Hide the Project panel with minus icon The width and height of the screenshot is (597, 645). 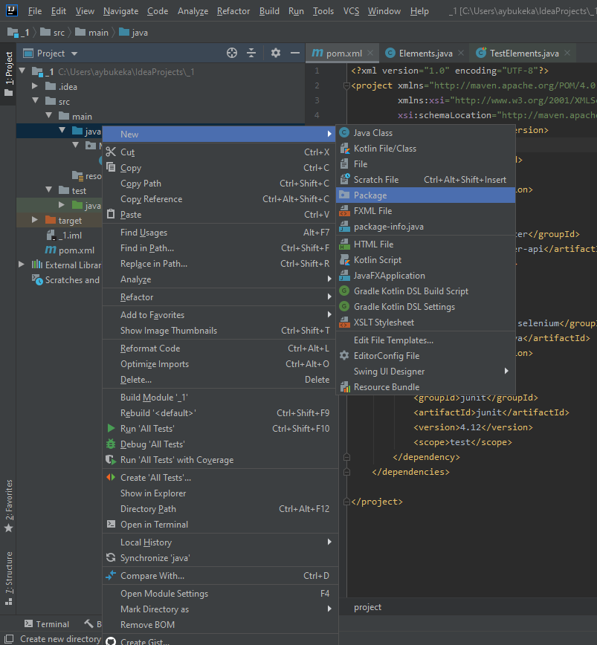pyautogui.click(x=295, y=53)
